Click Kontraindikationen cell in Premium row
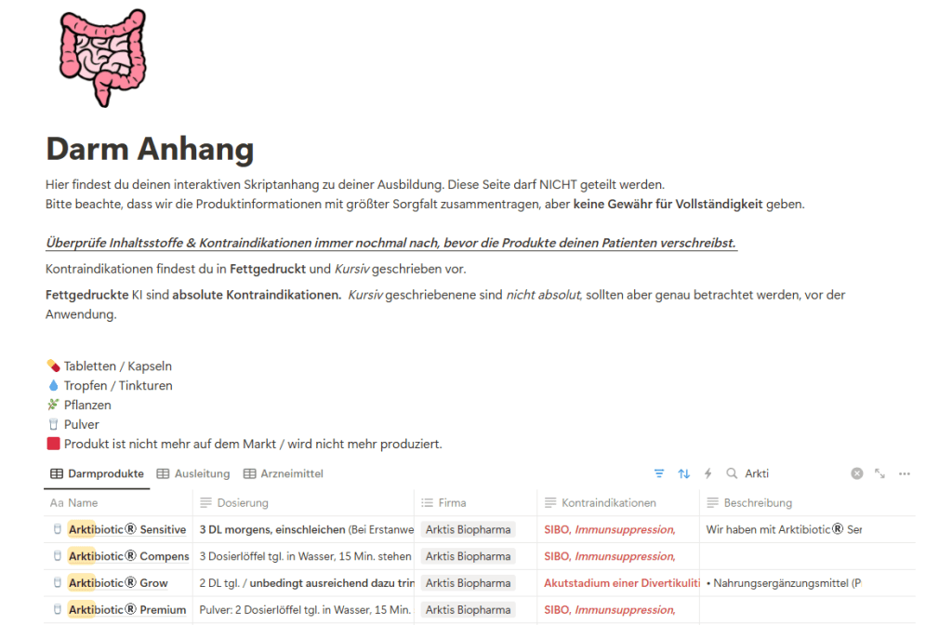The width and height of the screenshot is (952, 625). [x=618, y=610]
